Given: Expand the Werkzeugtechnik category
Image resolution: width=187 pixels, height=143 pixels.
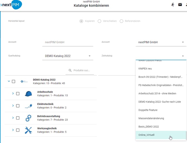Looking at the screenshot, I should (x=13, y=130).
